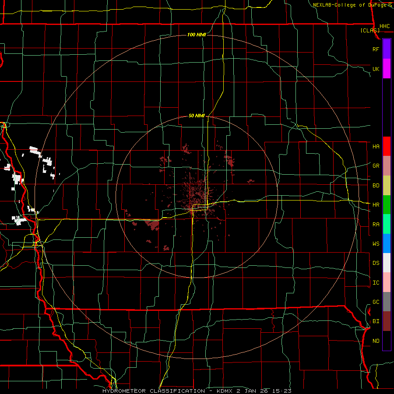Click the magenta UK legend color swatch
Viewport: 394px width, 394px height.
click(x=387, y=68)
